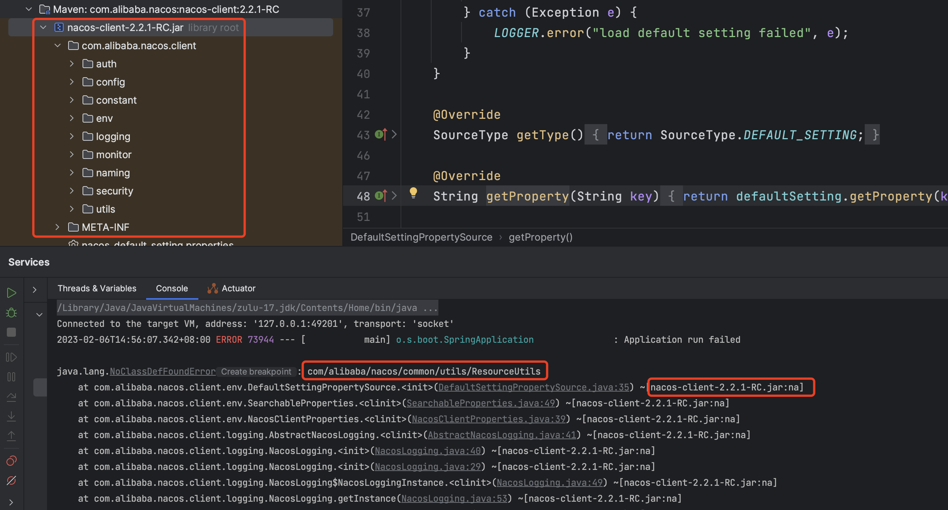Screen dimensions: 948x510
Task: Expand the auth package folder
Action: (72, 64)
